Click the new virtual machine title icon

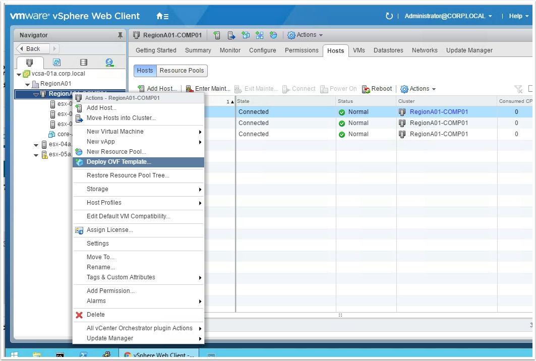click(246, 35)
